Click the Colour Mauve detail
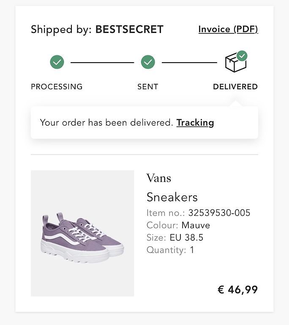This screenshot has width=289, height=325. [178, 225]
